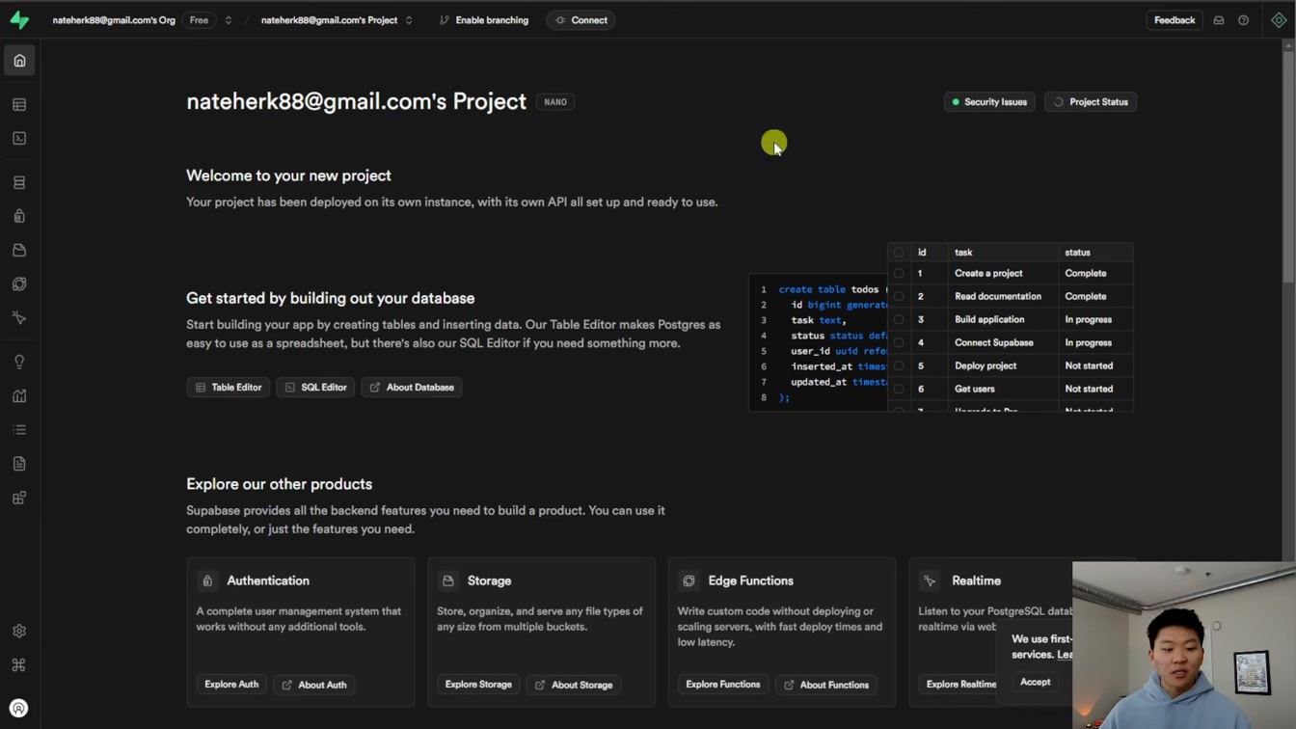Accept the cookie notice
1296x729 pixels.
(1035, 682)
